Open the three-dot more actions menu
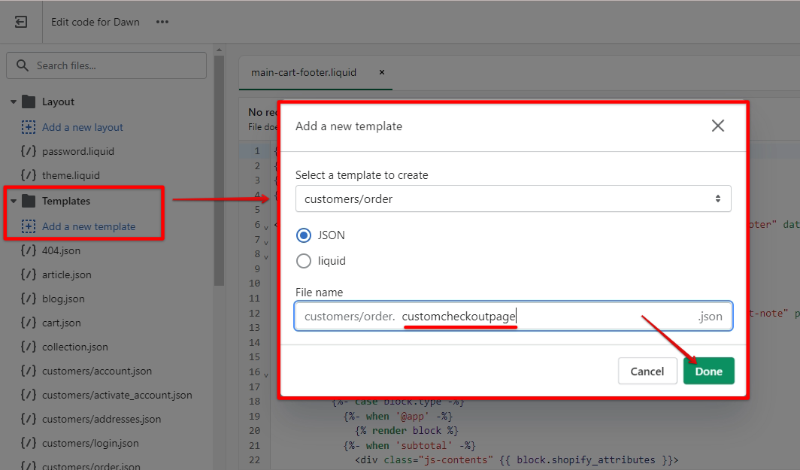 click(x=162, y=22)
